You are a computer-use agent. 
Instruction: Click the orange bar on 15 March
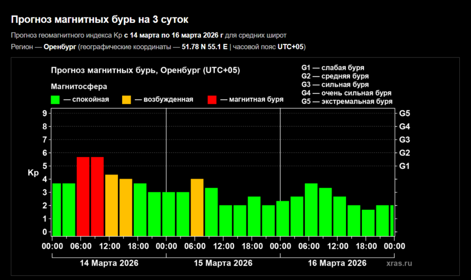pyautogui.click(x=197, y=207)
